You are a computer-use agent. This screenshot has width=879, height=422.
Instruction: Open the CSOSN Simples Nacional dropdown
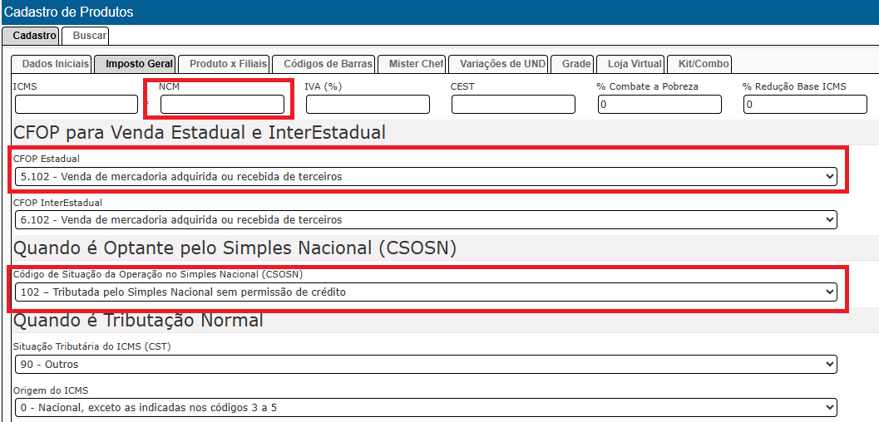[x=426, y=292]
